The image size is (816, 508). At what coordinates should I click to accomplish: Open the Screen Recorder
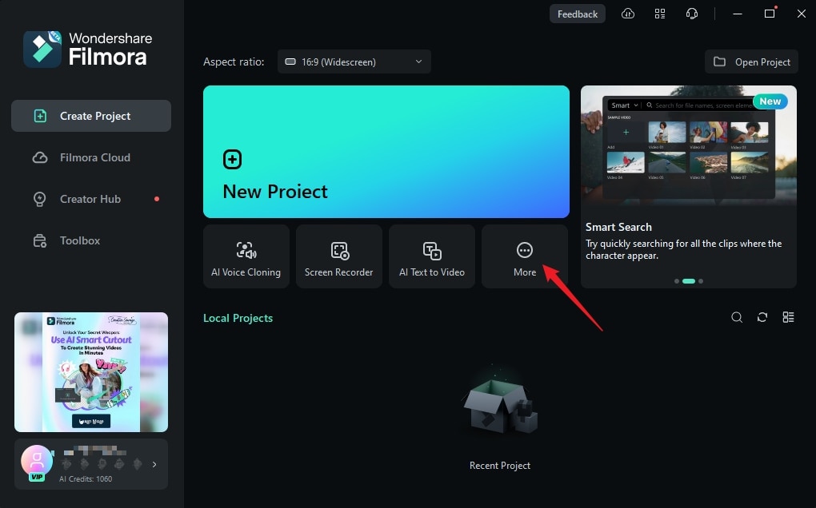tap(338, 256)
